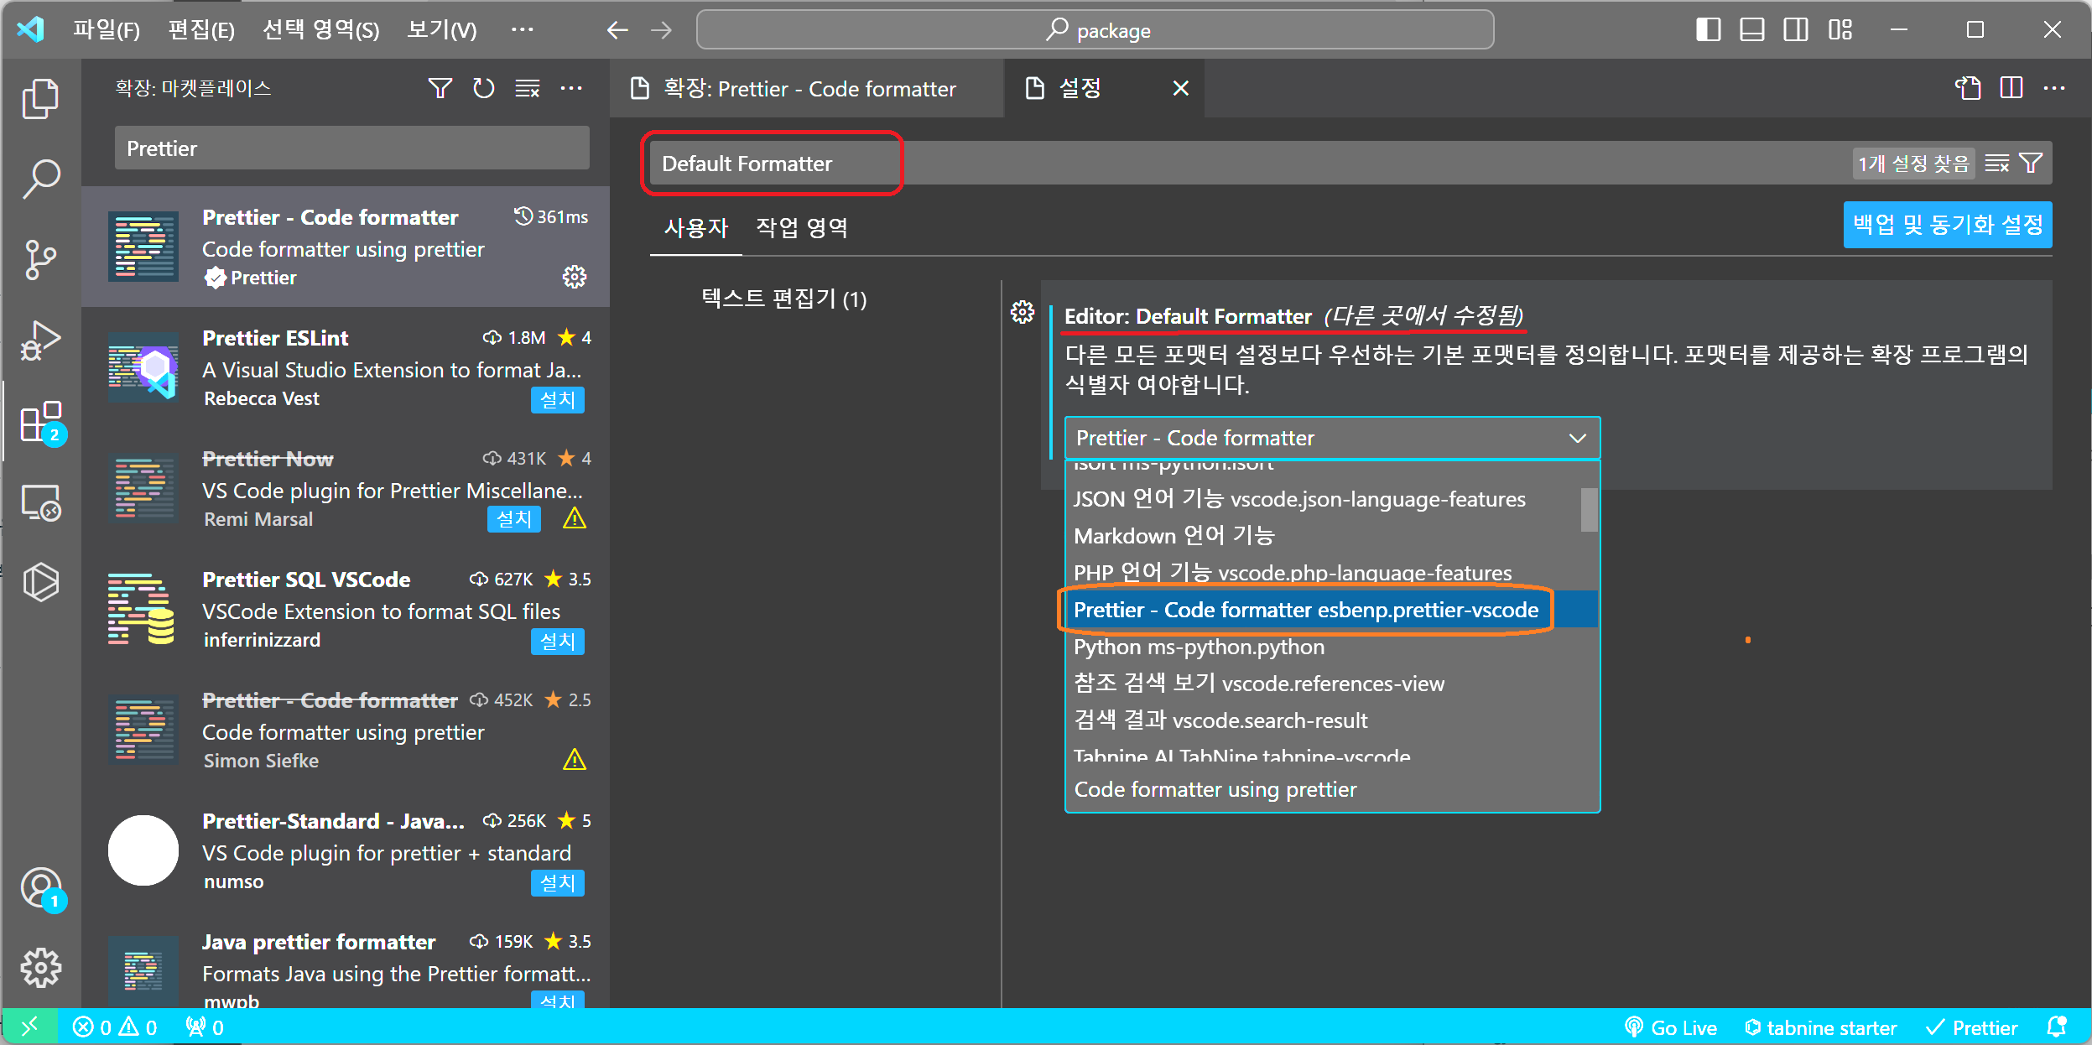Toggle the bottom panel layout button
The width and height of the screenshot is (2092, 1045).
click(x=1751, y=30)
